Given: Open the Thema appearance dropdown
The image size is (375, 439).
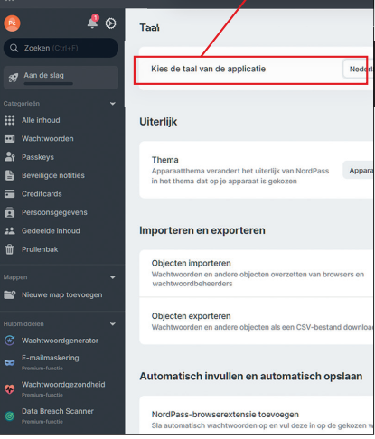Looking at the screenshot, I should click(358, 171).
